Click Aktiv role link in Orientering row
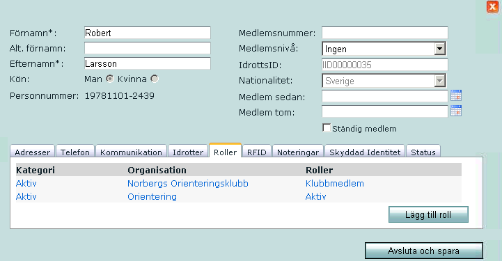 pos(315,196)
